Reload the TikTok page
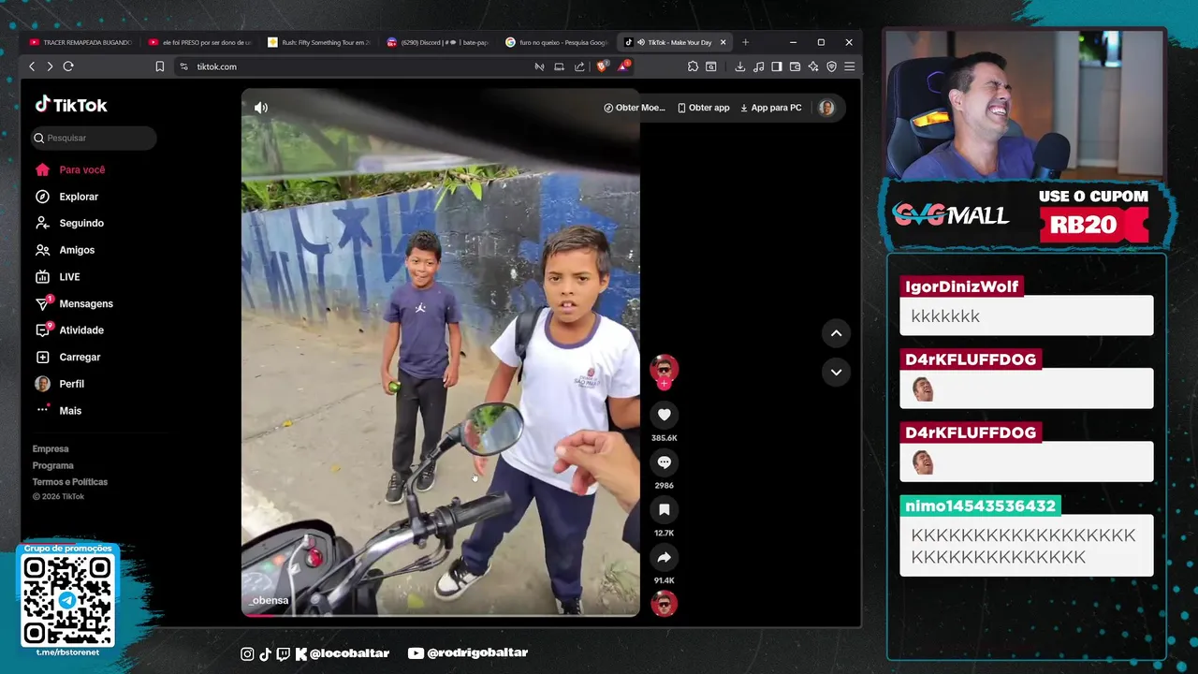This screenshot has height=674, width=1198. pos(68,66)
